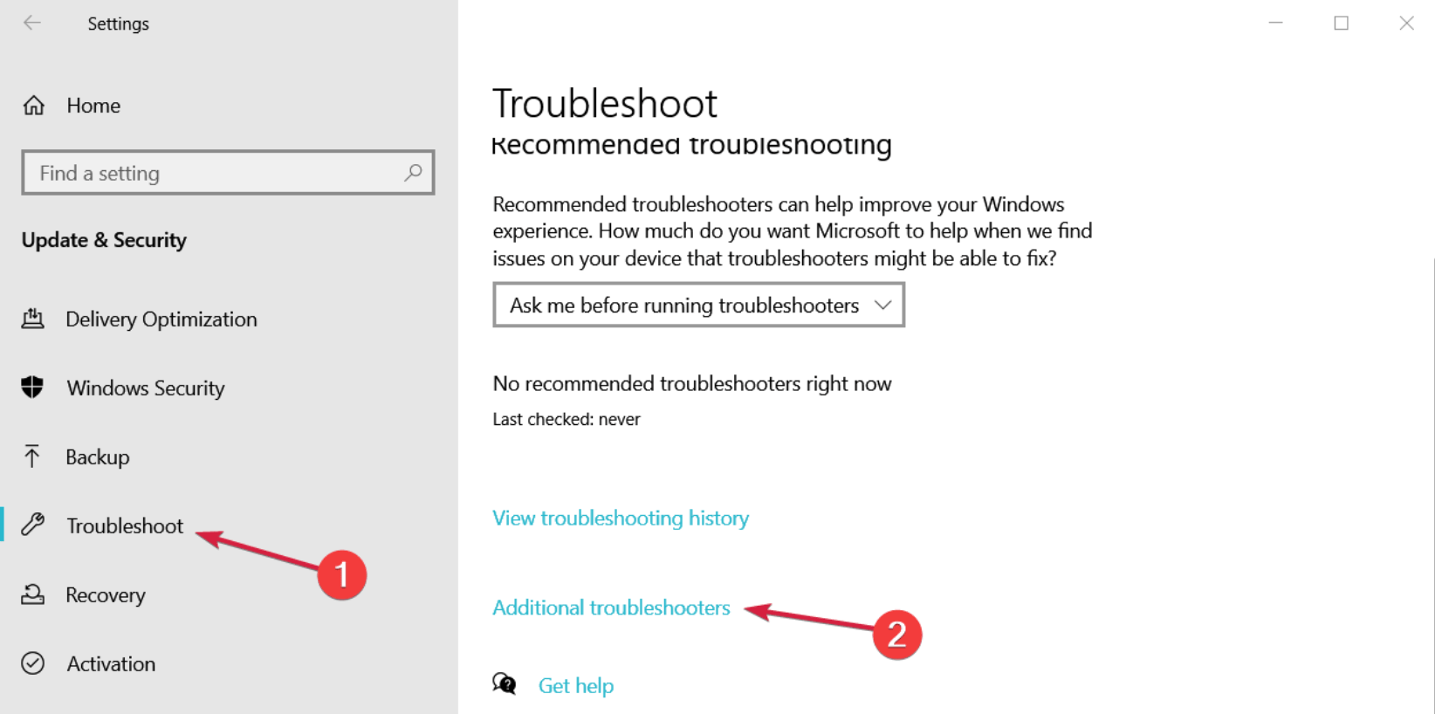The width and height of the screenshot is (1435, 714).
Task: Select the Delivery Optimization icon
Action: pyautogui.click(x=33, y=319)
